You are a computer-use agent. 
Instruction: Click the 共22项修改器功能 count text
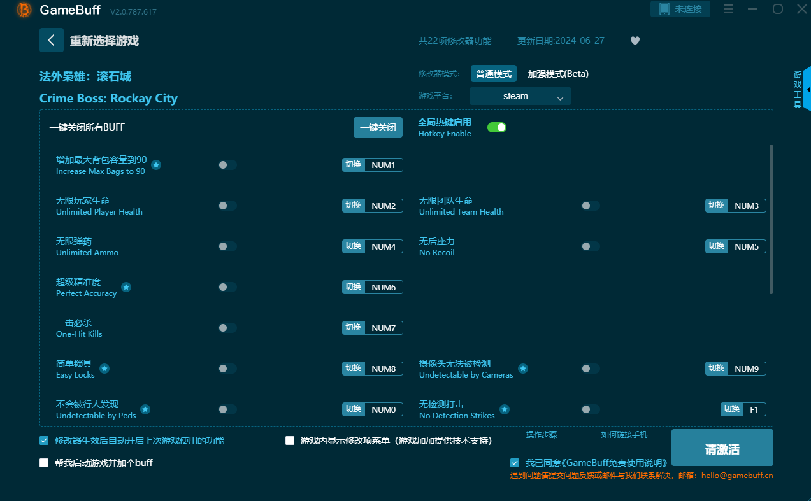point(455,41)
